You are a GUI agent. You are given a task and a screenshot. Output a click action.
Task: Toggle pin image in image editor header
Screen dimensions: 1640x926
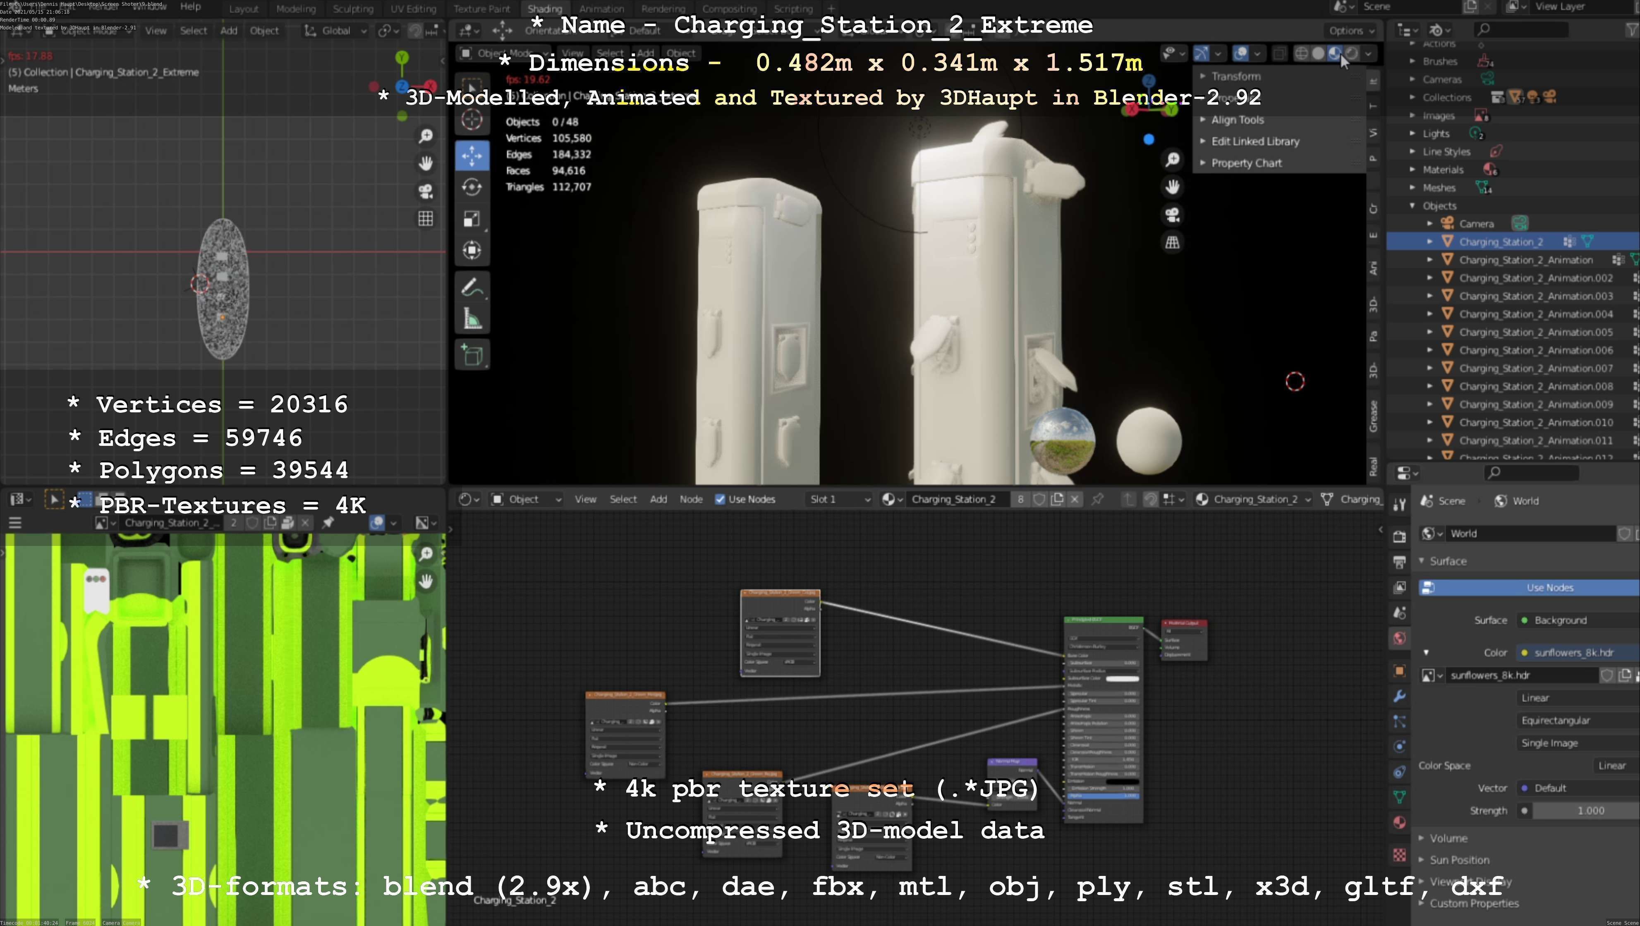tap(328, 523)
